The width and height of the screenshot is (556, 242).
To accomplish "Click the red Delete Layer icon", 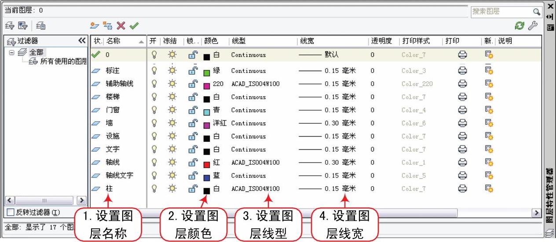I will [x=121, y=26].
